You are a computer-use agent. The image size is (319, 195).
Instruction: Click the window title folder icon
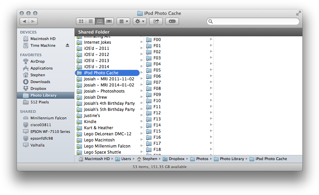click(140, 14)
